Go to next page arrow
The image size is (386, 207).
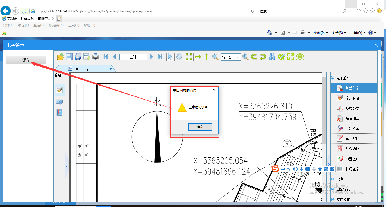point(151,57)
